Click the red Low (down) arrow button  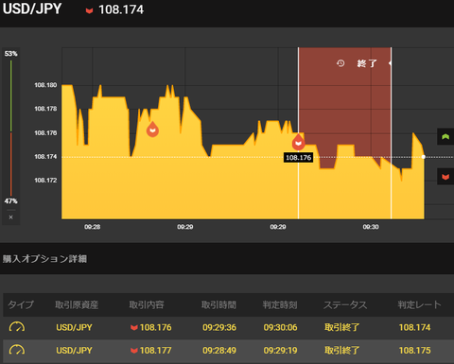pyautogui.click(x=445, y=177)
